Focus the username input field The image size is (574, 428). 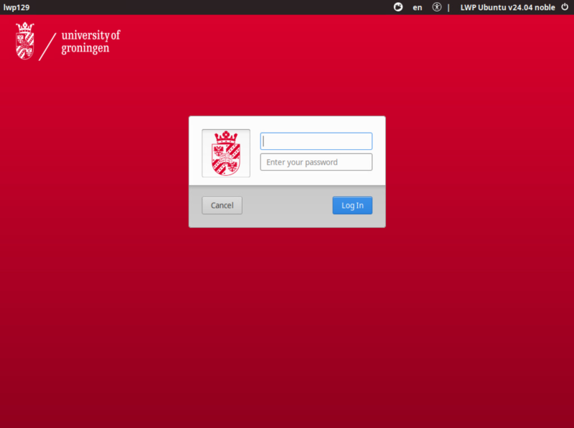coord(316,141)
